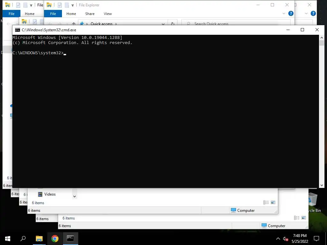Click New folder icon in titled File Explorer window's toolbar
Viewport: 327px width, 245px height.
point(66,5)
